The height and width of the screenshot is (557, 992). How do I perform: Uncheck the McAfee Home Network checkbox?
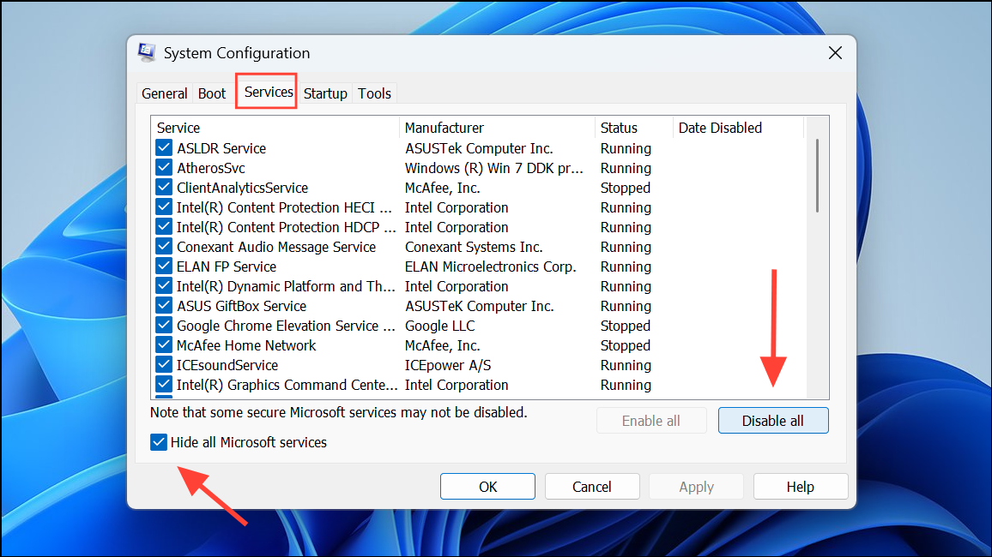[164, 344]
